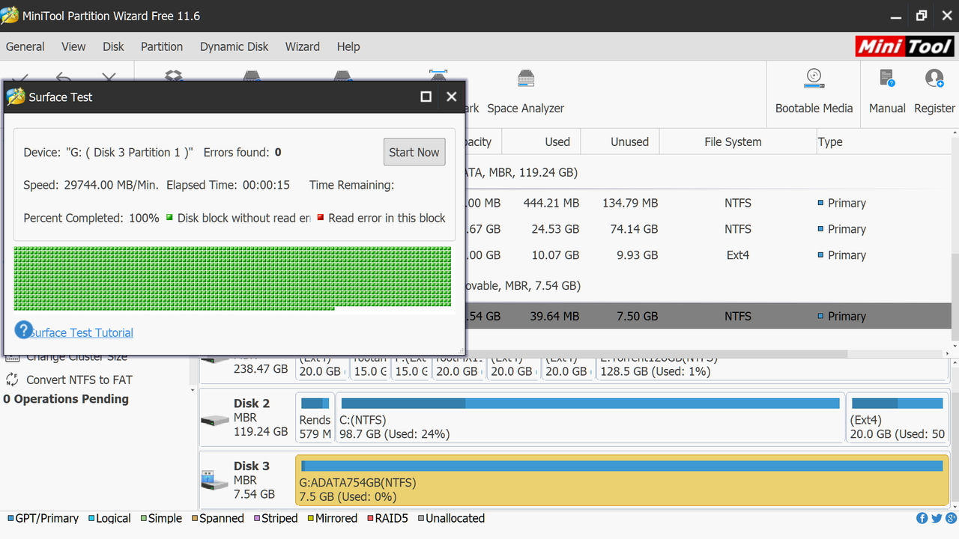This screenshot has height=539, width=959.
Task: Click the Unallocated legend entry
Action: (451, 518)
